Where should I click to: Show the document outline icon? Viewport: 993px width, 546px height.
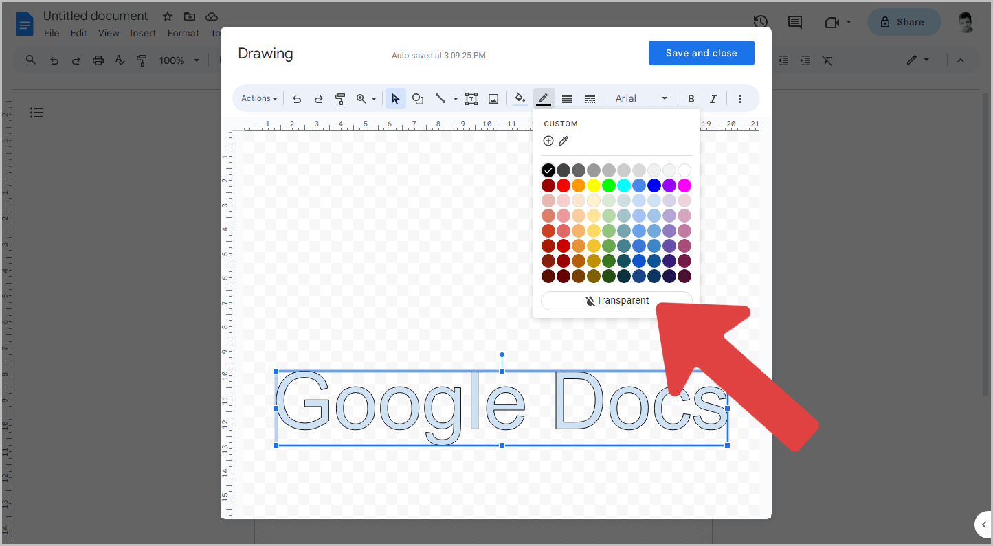(x=37, y=112)
